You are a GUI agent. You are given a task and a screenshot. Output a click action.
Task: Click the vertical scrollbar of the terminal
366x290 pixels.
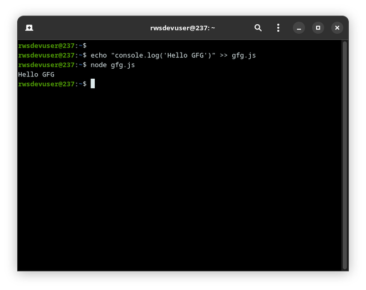click(x=344, y=155)
